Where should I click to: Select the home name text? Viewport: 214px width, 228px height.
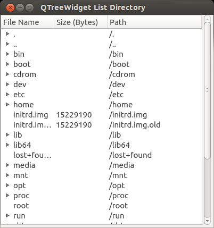tap(23, 105)
